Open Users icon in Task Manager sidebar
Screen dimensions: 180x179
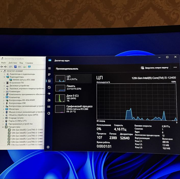coord(49,100)
